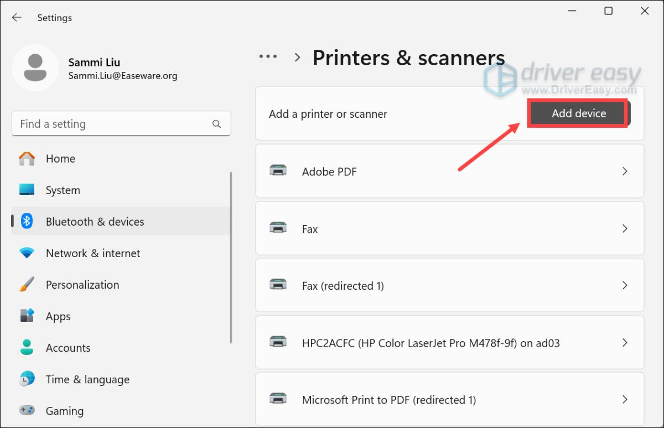
Task: Click the Find a setting field
Action: 111,124
